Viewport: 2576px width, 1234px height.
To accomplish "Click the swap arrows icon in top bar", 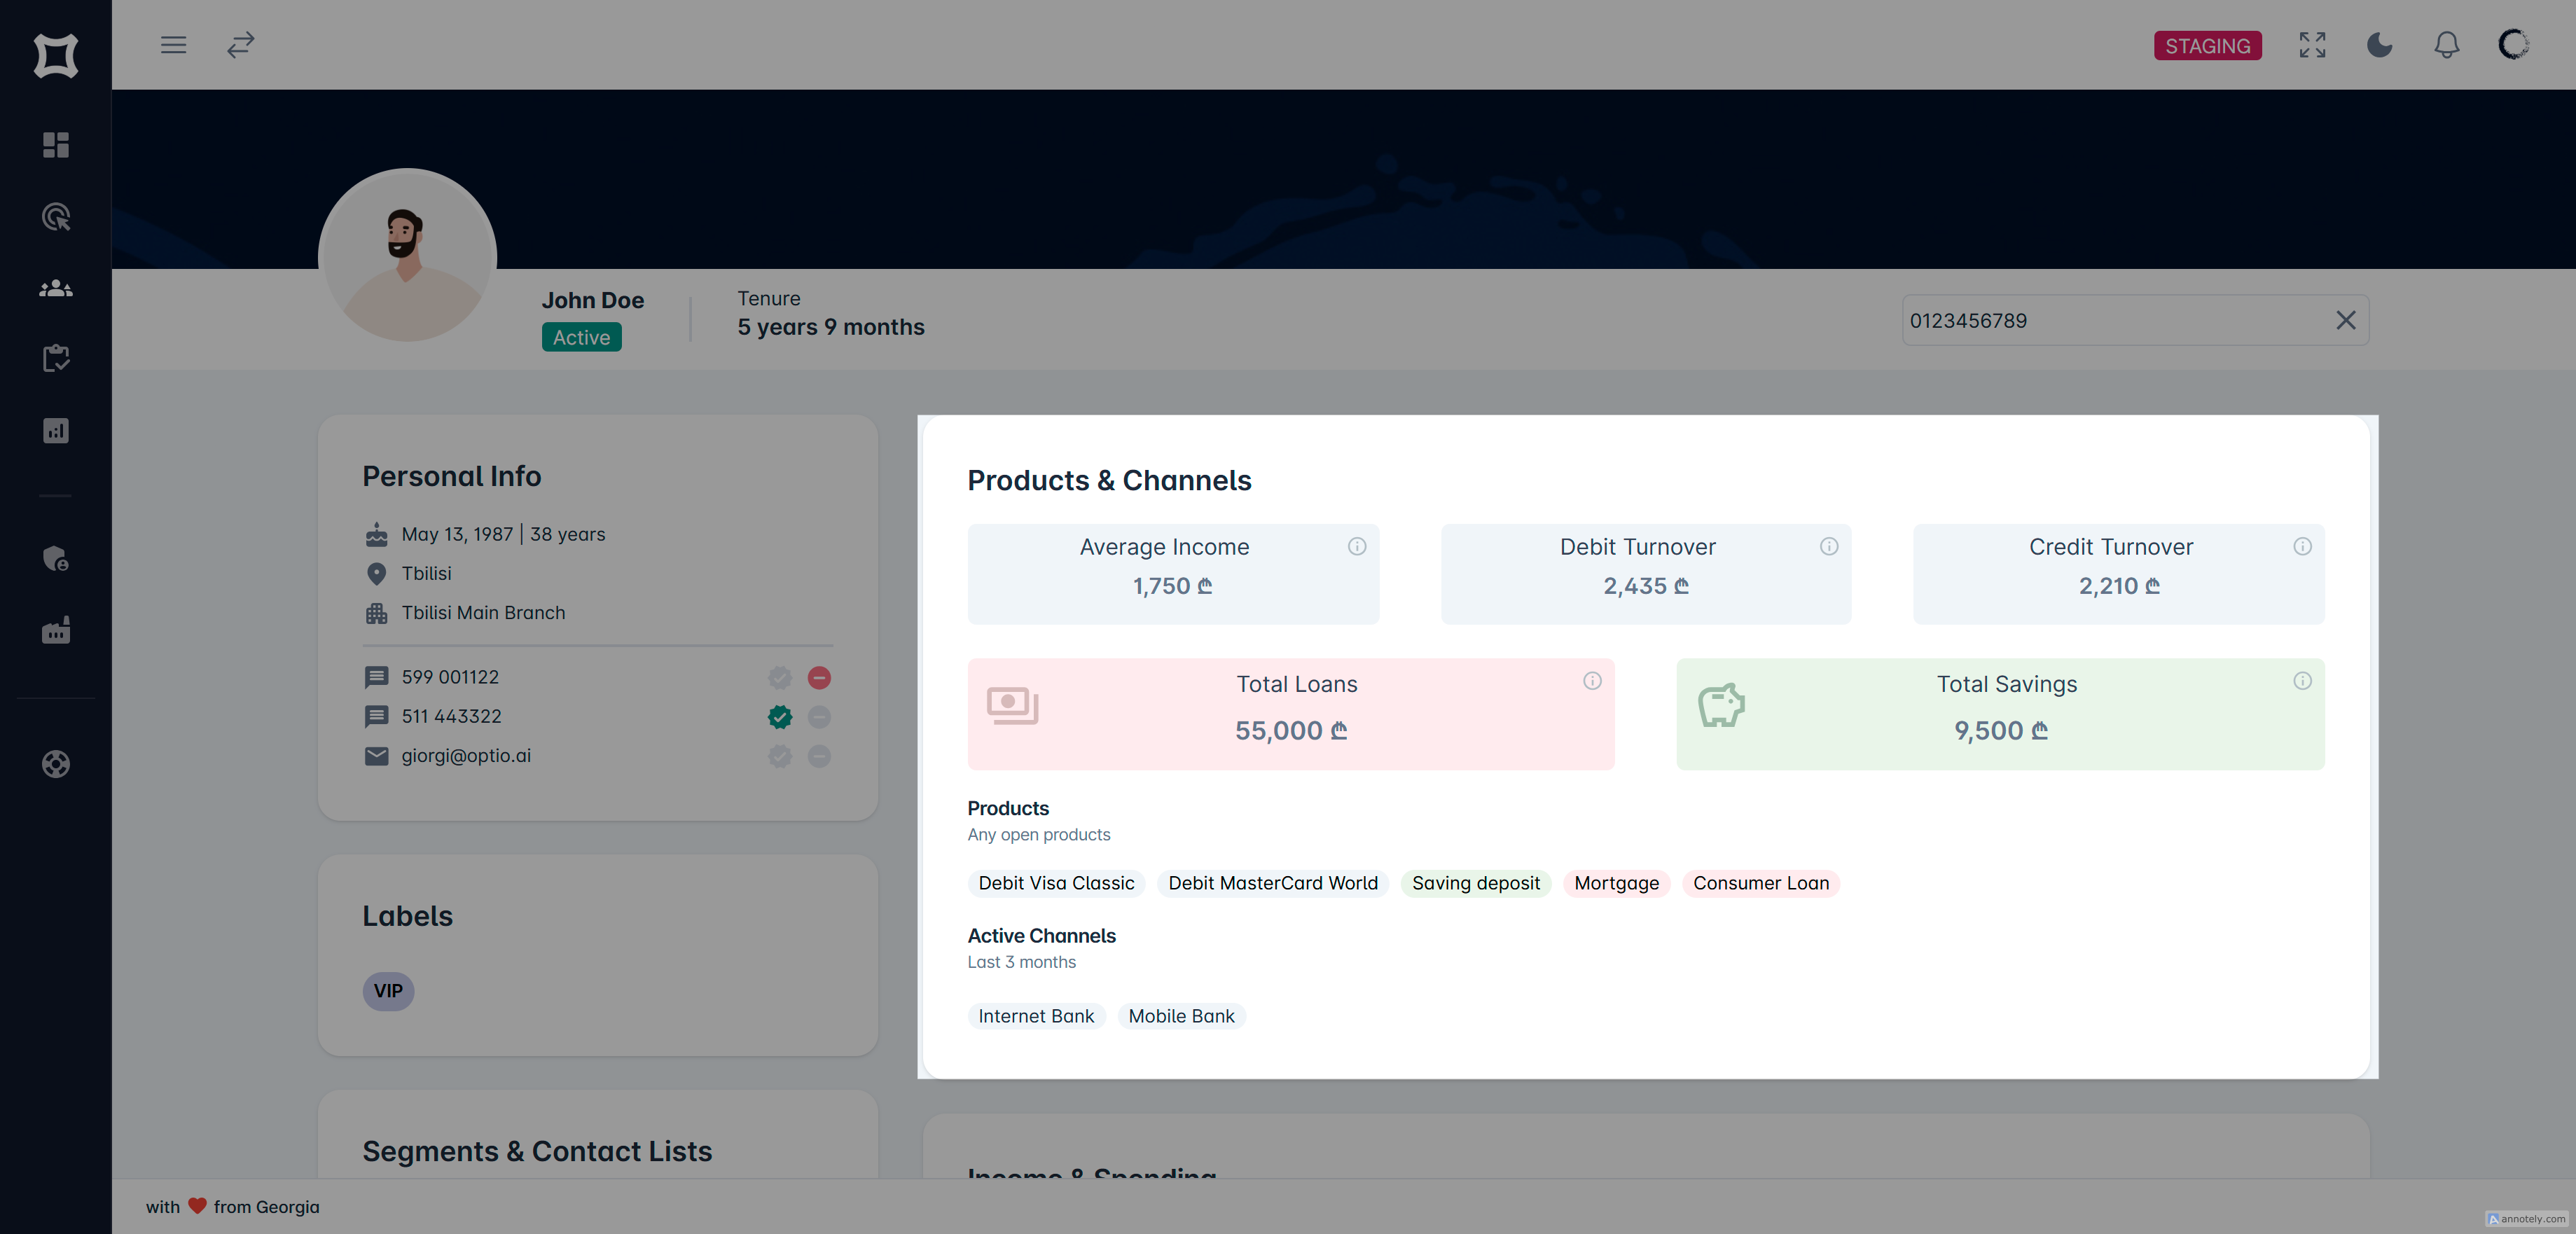I will coord(241,45).
